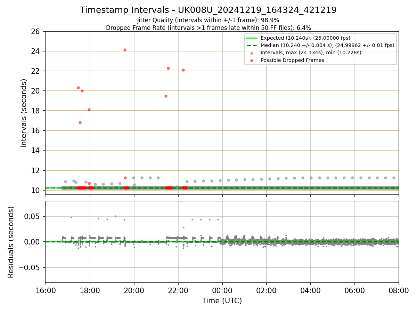Click the x-axis tick label "18:00"
417x313 pixels.
pyautogui.click(x=90, y=291)
